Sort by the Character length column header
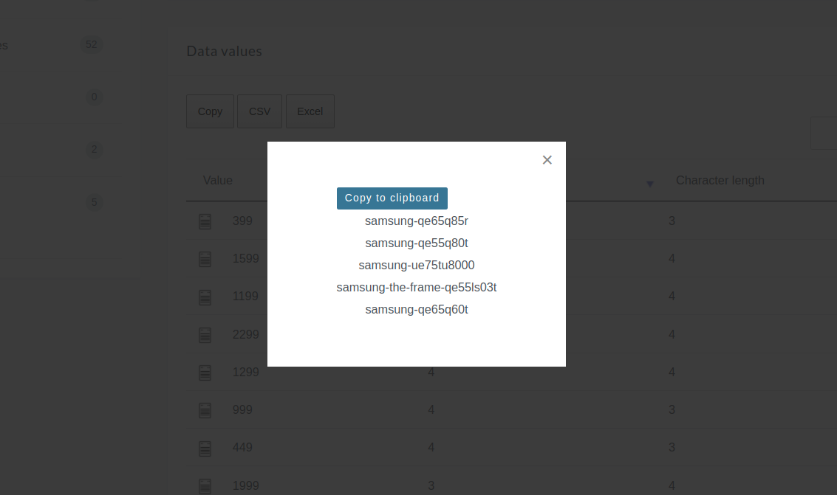Image resolution: width=837 pixels, height=495 pixels. pyautogui.click(x=720, y=181)
